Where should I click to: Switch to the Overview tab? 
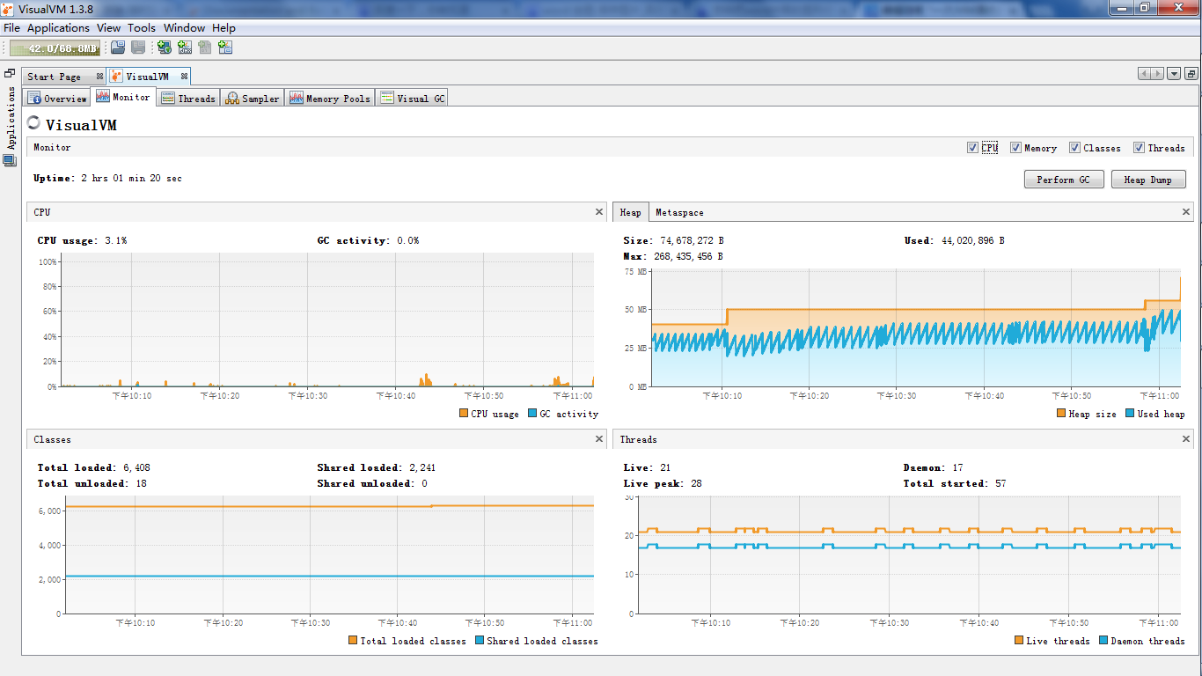click(58, 99)
